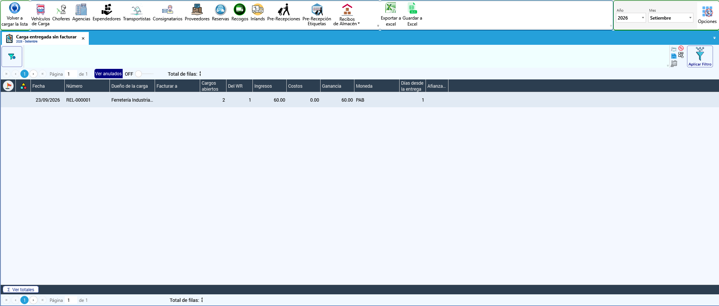Click Ver totales button
Screen dimensions: 719x306
tap(21, 289)
